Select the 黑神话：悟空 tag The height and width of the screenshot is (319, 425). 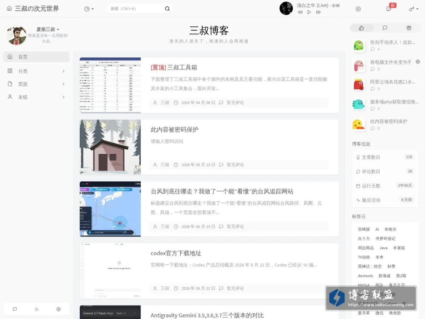[370, 267]
